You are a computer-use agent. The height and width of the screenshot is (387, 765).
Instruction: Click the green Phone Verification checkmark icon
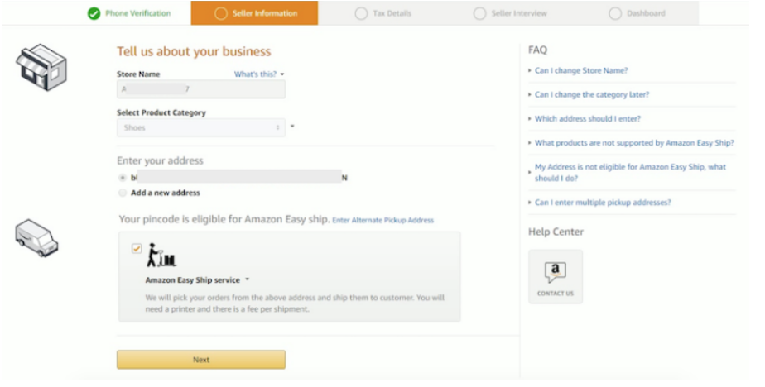click(x=94, y=13)
